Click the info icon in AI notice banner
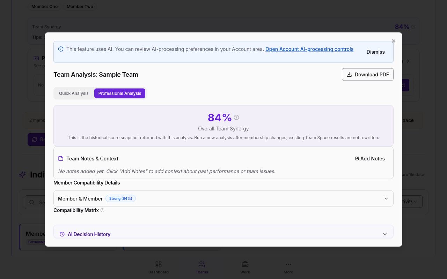Viewport: 447px width, 279px height. [61, 49]
